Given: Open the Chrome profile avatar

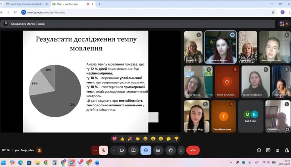Looking at the screenshot, I should tap(283, 12).
